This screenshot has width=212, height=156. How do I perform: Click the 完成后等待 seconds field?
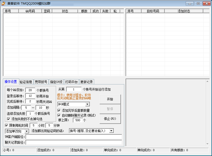(x=30, y=101)
